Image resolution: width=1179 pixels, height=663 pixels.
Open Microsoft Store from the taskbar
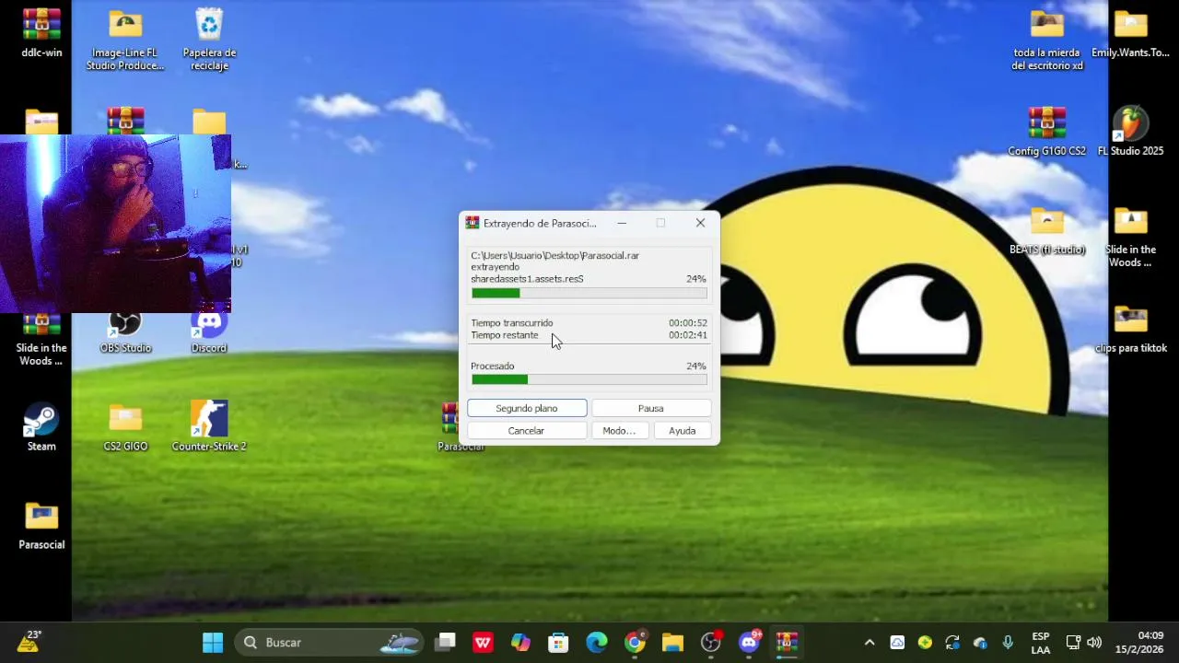[x=558, y=643]
